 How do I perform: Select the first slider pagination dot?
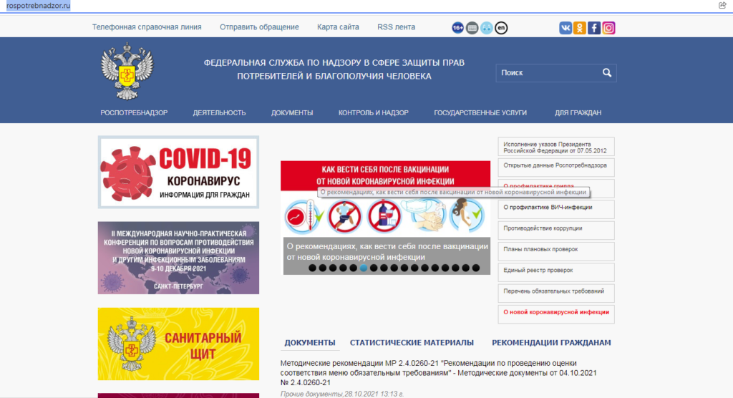(x=312, y=268)
